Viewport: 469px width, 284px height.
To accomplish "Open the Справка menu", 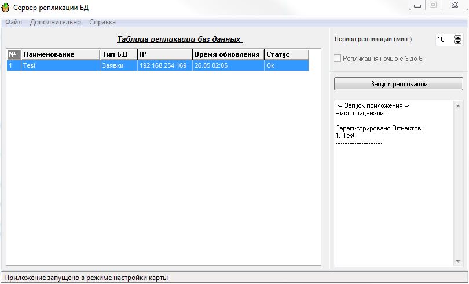I will click(102, 22).
